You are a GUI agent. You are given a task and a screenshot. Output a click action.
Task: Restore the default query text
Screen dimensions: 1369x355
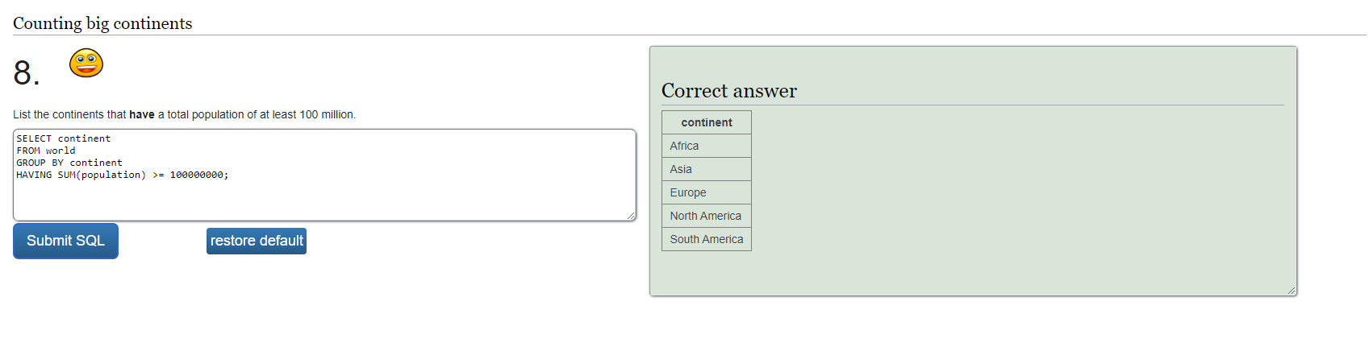[257, 241]
